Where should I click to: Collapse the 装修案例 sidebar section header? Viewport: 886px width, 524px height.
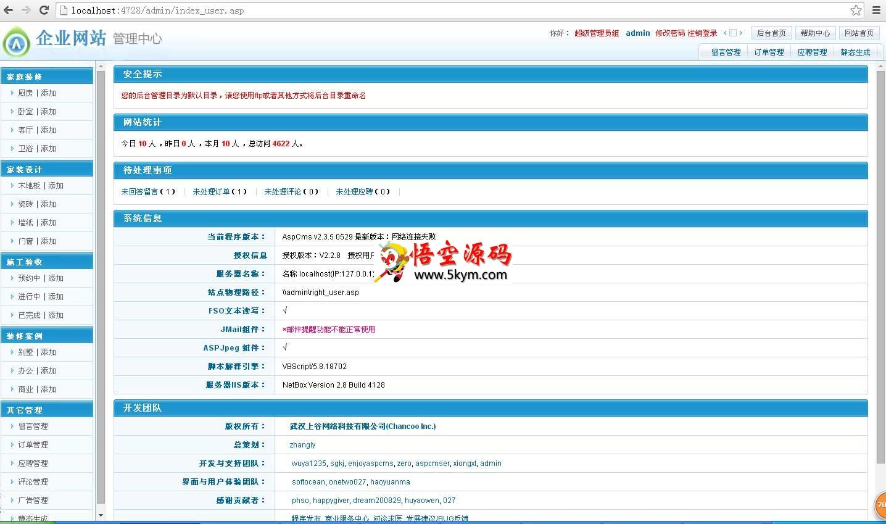tap(47, 336)
